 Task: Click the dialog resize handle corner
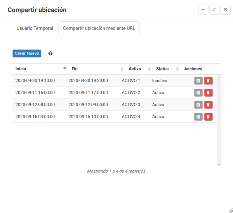click(x=231, y=211)
